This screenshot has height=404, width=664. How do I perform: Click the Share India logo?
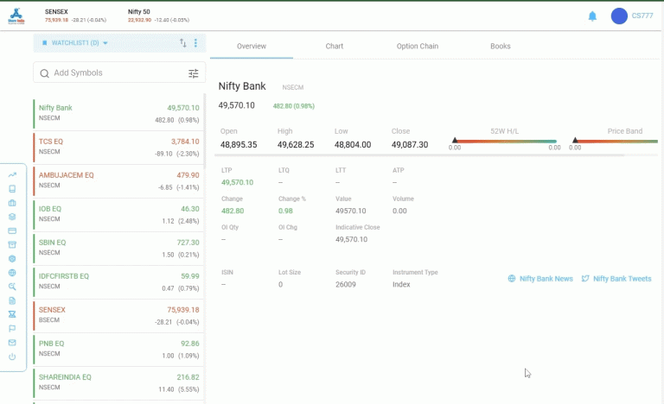coord(16,16)
